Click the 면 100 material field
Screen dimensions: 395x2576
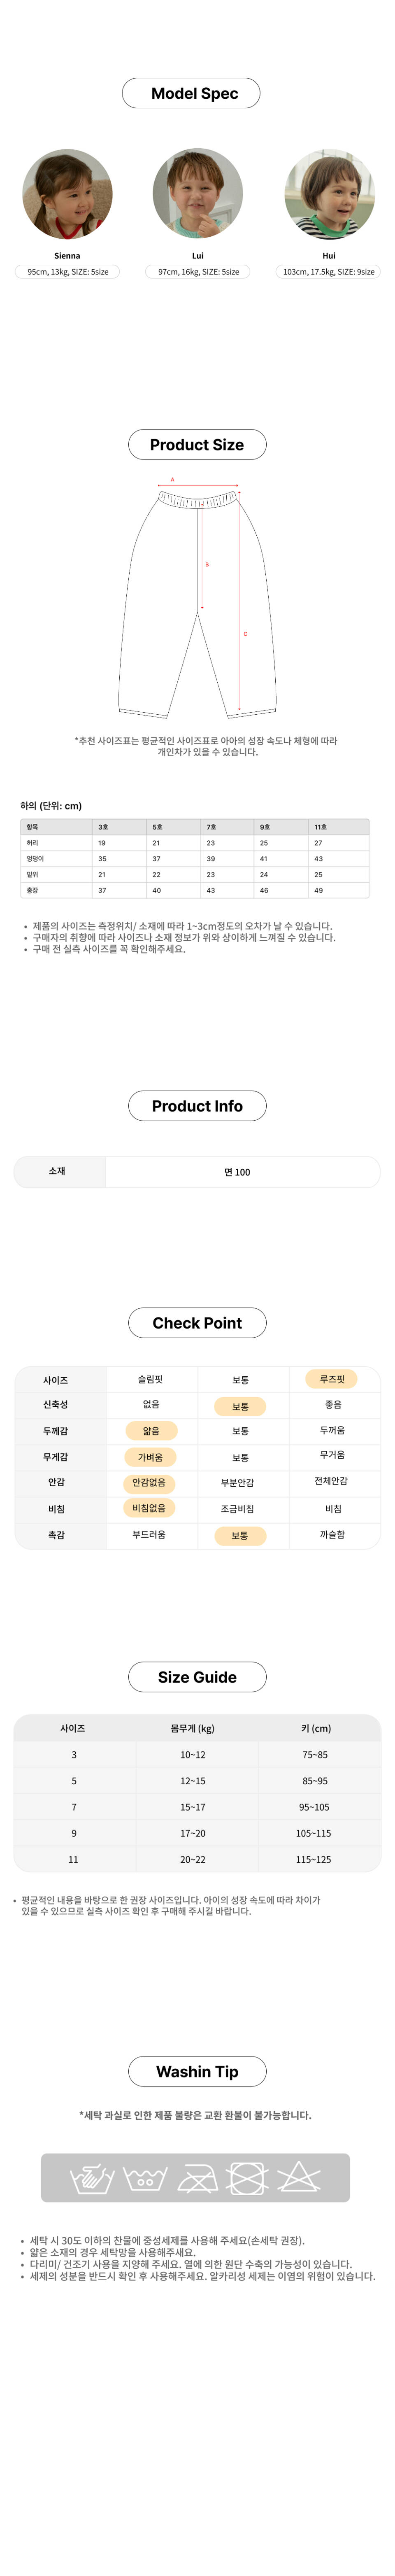237,1172
